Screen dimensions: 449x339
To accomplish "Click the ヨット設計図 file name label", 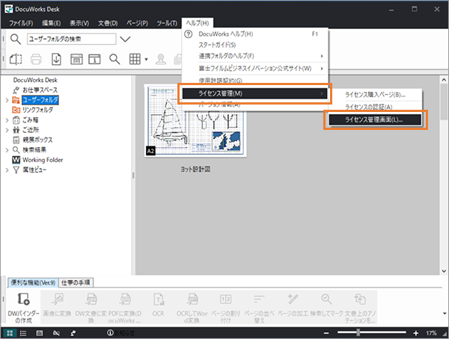I will pos(195,169).
